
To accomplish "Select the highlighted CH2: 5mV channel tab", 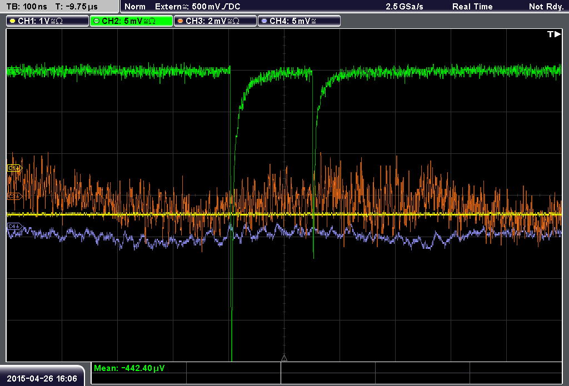I will point(131,21).
